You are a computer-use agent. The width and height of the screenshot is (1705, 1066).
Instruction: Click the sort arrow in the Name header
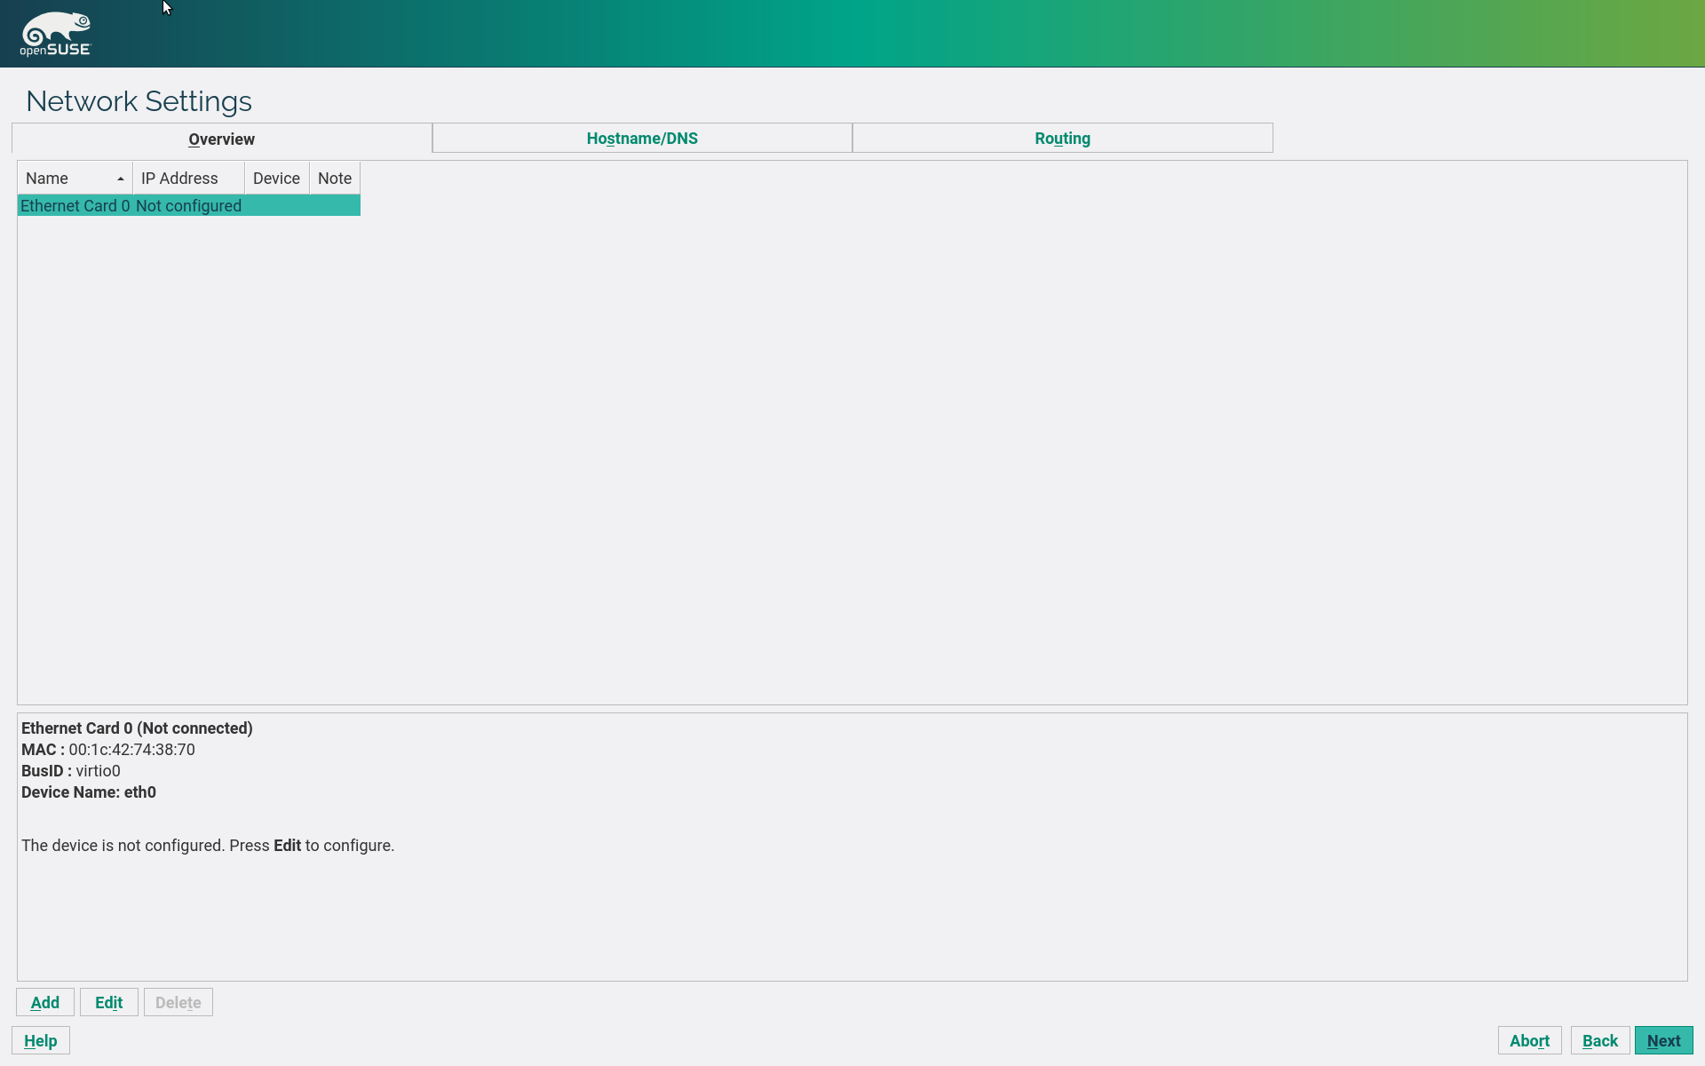(121, 179)
